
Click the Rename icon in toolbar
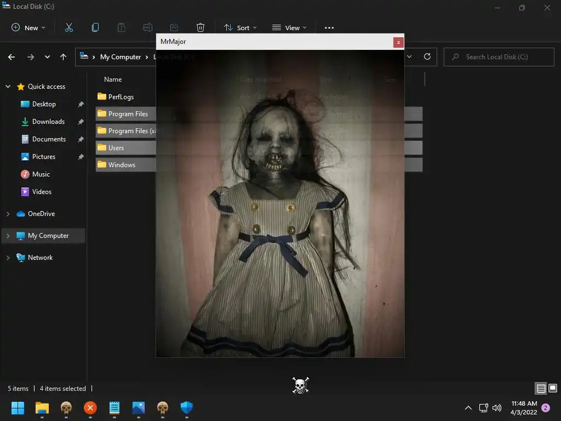(x=148, y=27)
